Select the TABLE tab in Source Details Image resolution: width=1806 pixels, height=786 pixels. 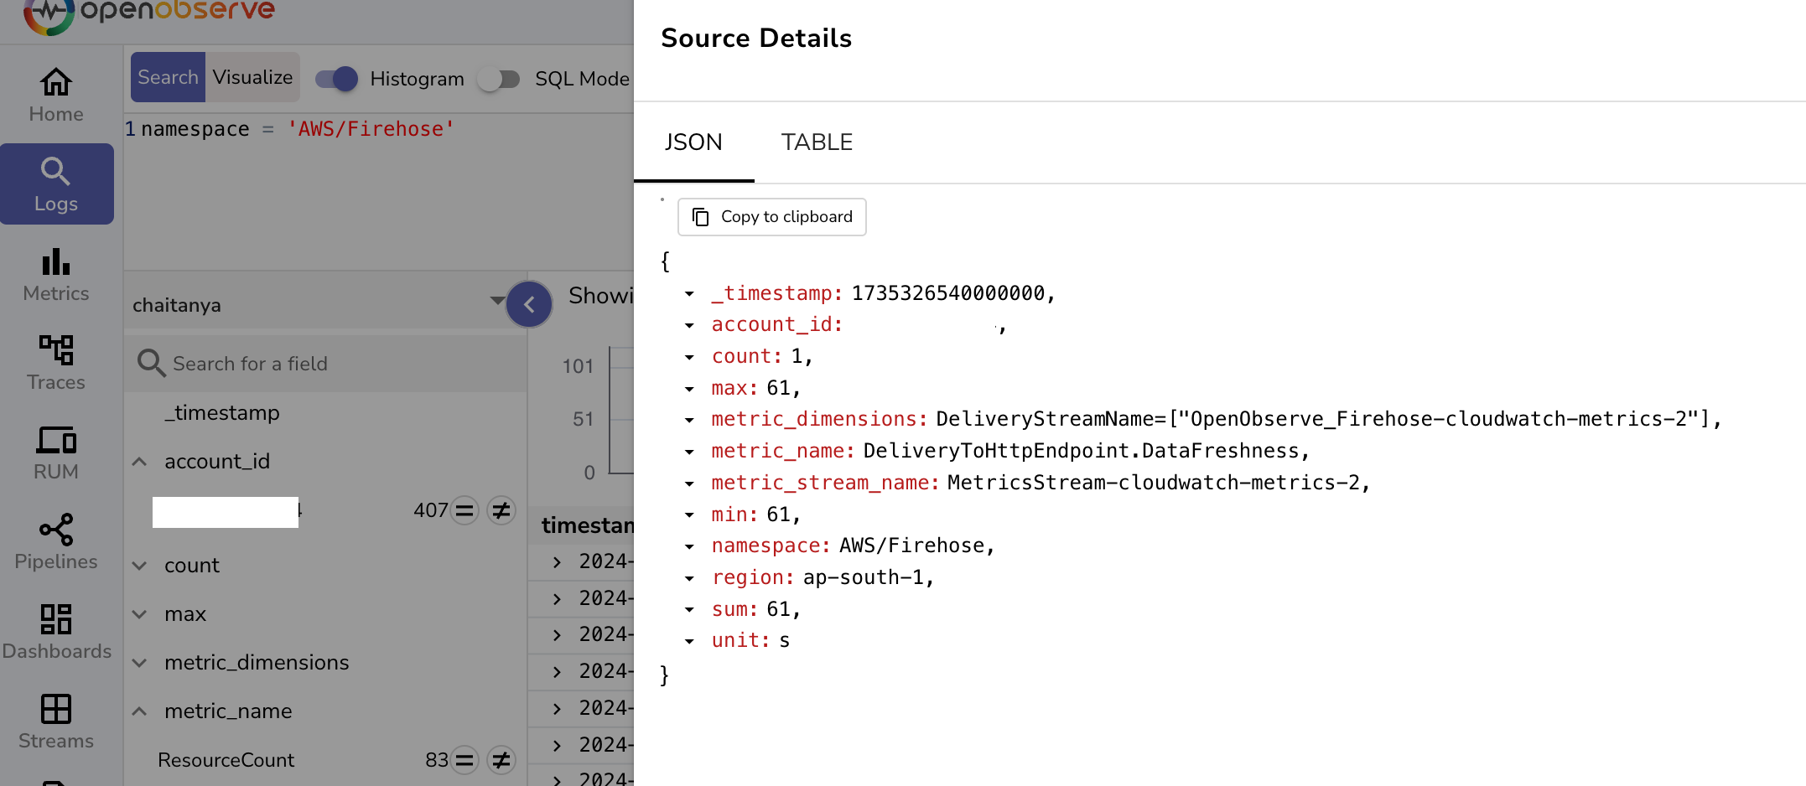(x=817, y=142)
